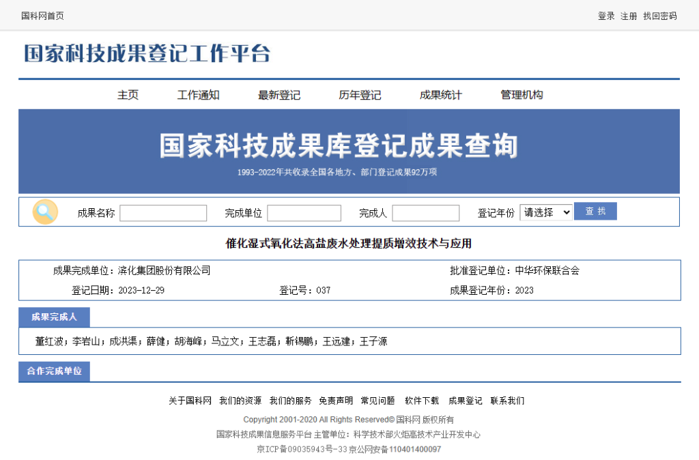Click the date 2023-12-29

click(141, 291)
